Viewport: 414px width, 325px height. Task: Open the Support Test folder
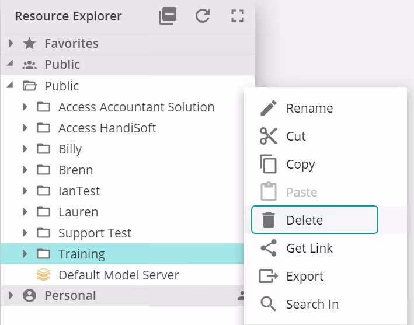[x=95, y=233]
